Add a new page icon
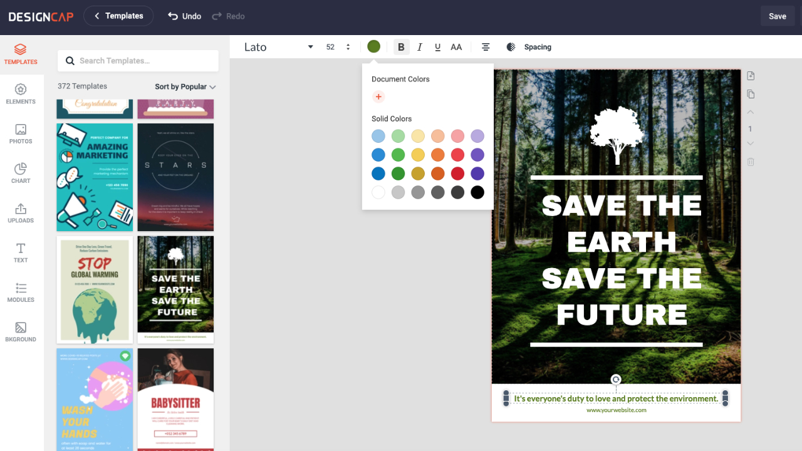This screenshot has width=802, height=451. 751,76
